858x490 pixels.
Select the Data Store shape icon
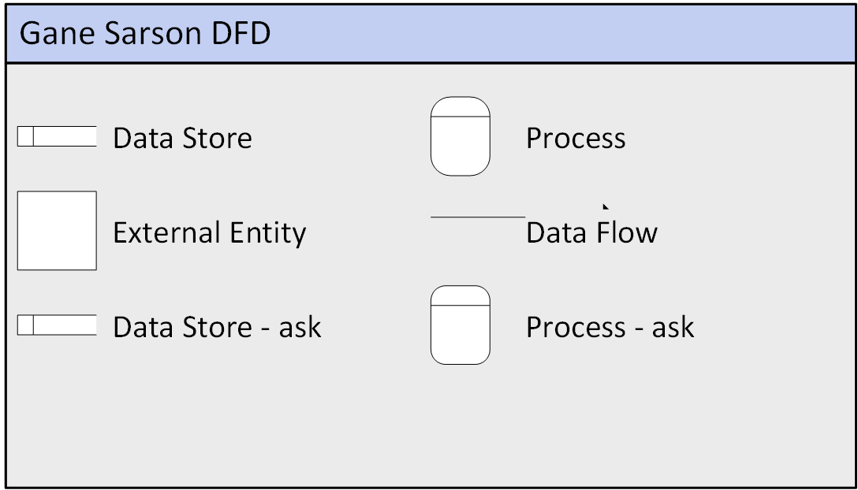coord(57,136)
